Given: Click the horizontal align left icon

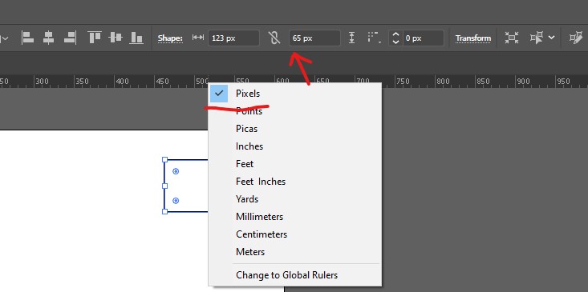Looking at the screenshot, I should (x=28, y=38).
